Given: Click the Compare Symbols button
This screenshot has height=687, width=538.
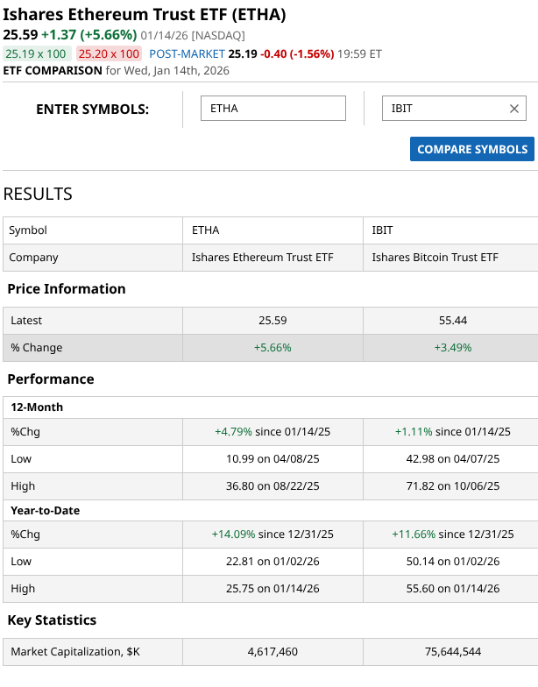Looking at the screenshot, I should point(471,149).
